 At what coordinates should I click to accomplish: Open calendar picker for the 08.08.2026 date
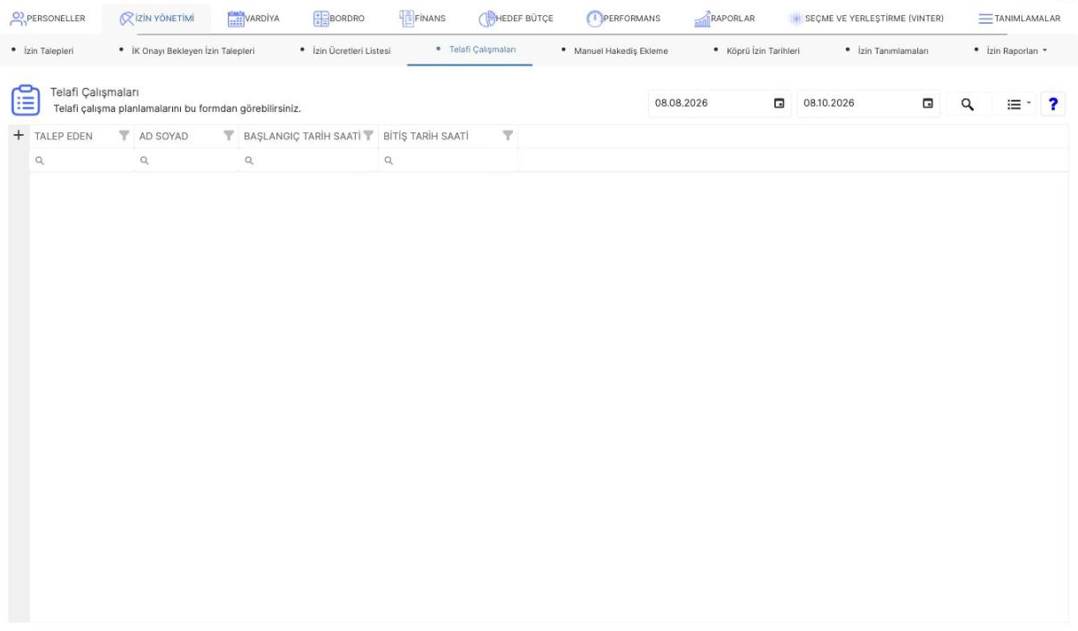tap(779, 103)
